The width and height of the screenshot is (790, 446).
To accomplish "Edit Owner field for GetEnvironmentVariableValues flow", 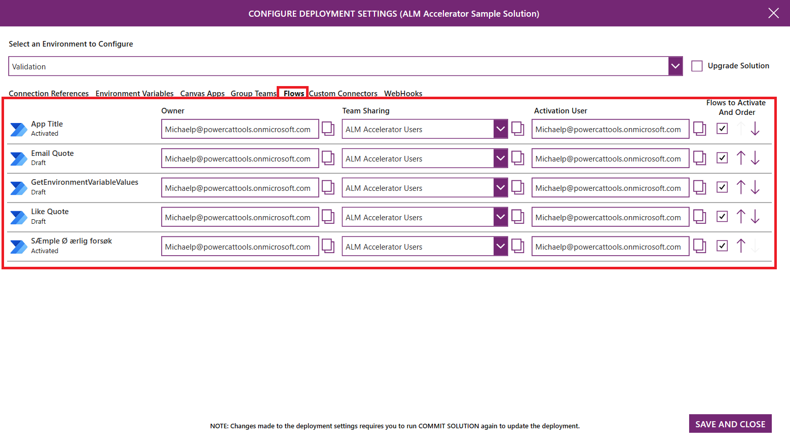I will tap(240, 188).
